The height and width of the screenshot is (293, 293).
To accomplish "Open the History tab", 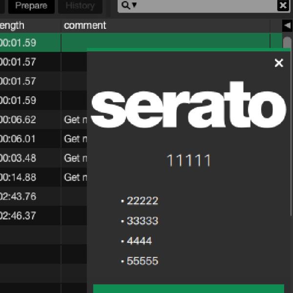I will (x=80, y=6).
